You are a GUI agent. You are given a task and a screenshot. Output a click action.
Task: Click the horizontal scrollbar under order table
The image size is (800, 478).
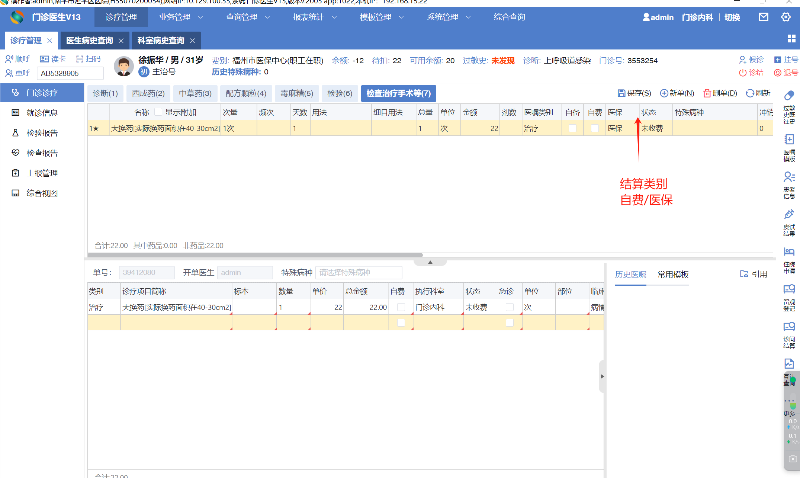(x=255, y=255)
